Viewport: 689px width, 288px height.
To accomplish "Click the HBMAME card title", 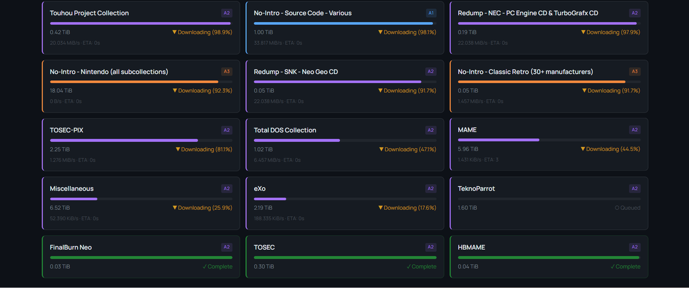I will pyautogui.click(x=471, y=247).
